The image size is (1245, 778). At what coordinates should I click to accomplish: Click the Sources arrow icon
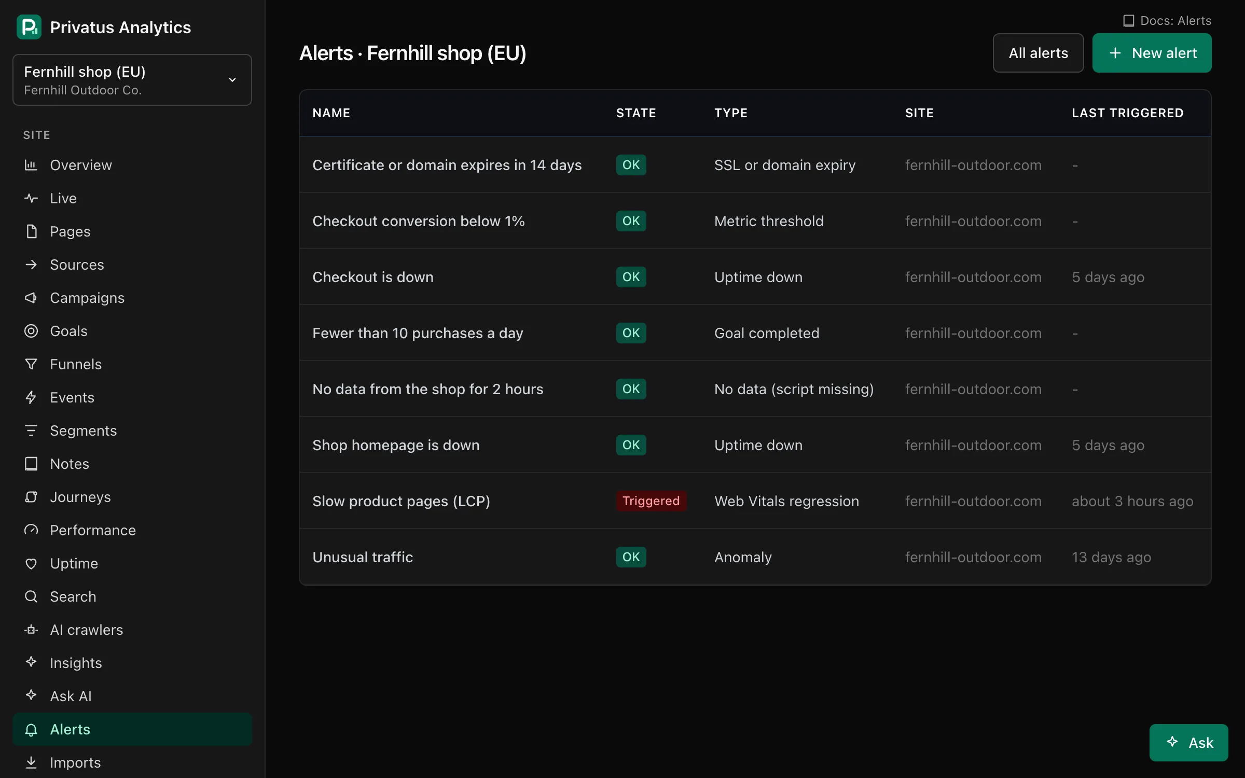[31, 265]
